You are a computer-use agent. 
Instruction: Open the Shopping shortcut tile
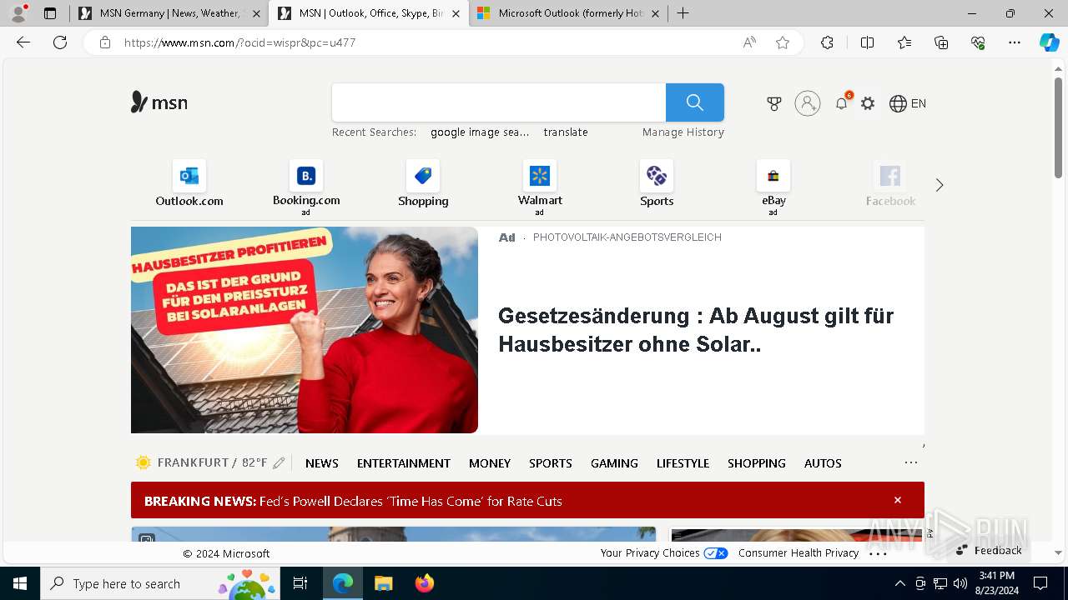[423, 184]
